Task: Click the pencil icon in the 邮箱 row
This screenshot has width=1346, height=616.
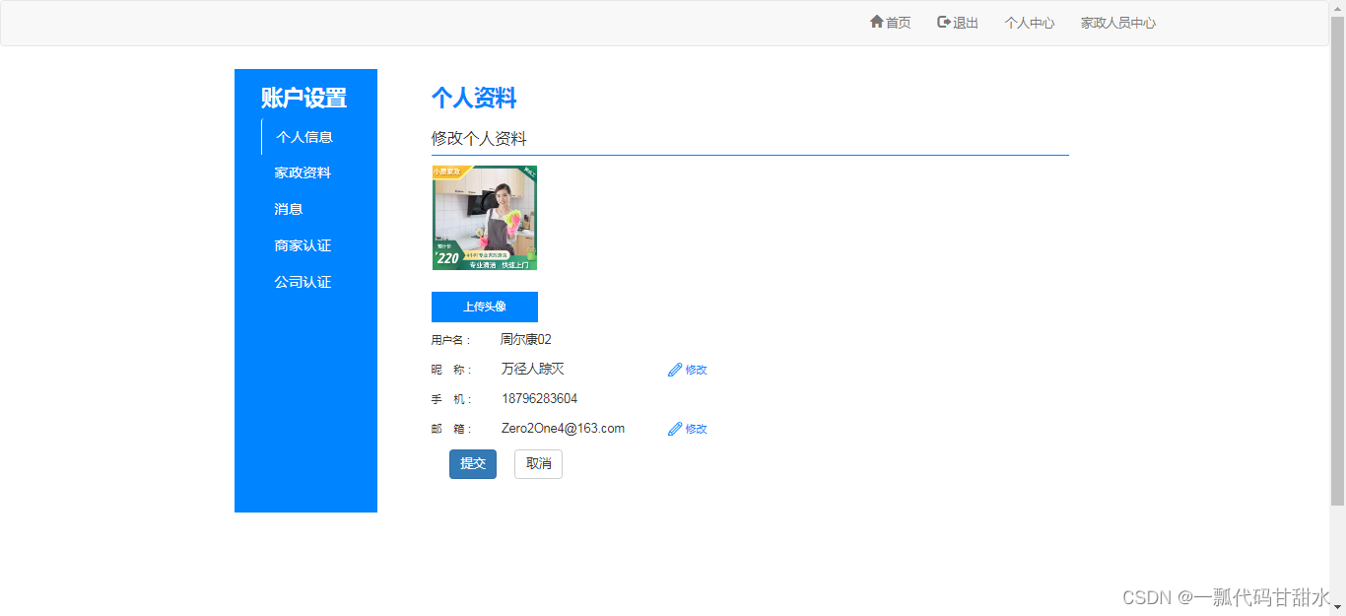Action: pos(675,429)
